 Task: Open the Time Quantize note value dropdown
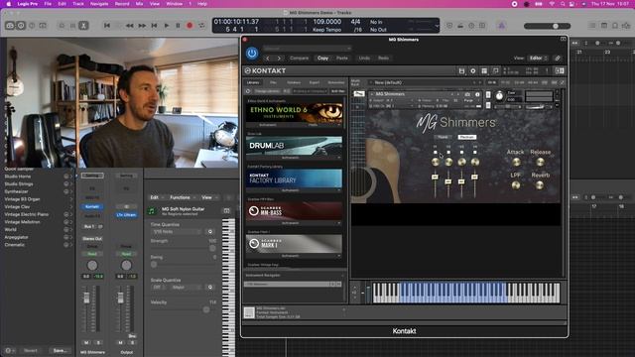pos(176,231)
